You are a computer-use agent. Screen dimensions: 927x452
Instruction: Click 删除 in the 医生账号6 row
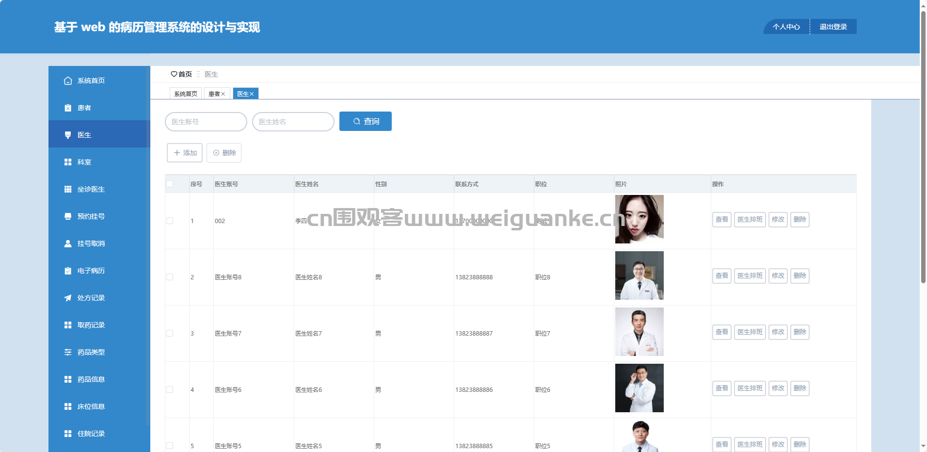(800, 388)
